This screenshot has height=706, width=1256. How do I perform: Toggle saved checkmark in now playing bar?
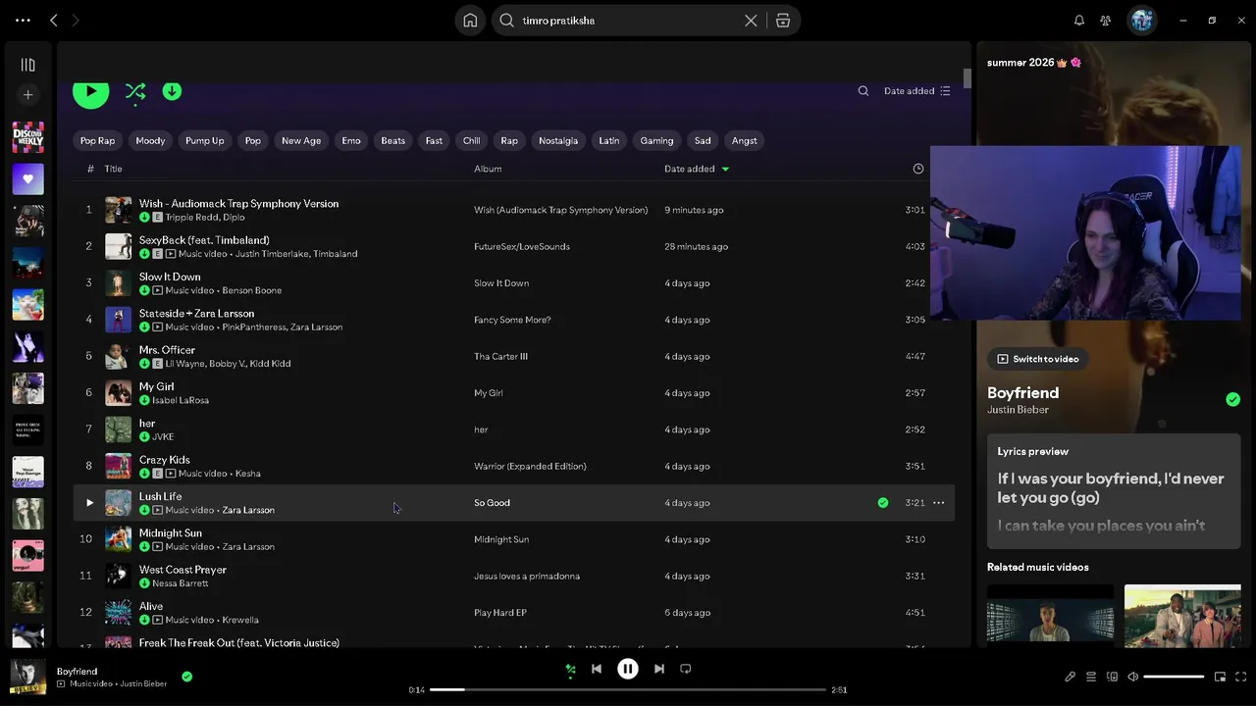(186, 677)
